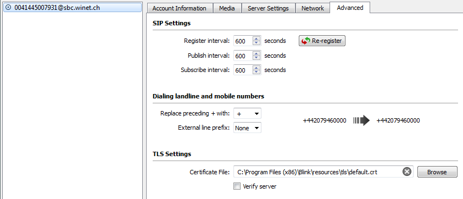Screen dimensions: 463x199
Task: Go to the Server Settings tab
Action: 268,8
